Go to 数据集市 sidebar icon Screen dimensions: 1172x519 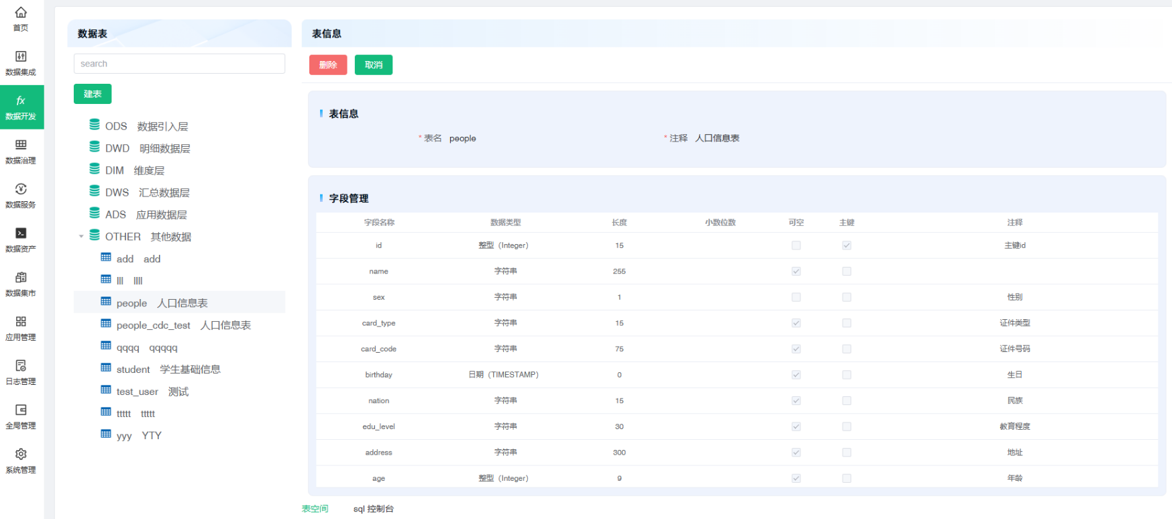pos(21,278)
